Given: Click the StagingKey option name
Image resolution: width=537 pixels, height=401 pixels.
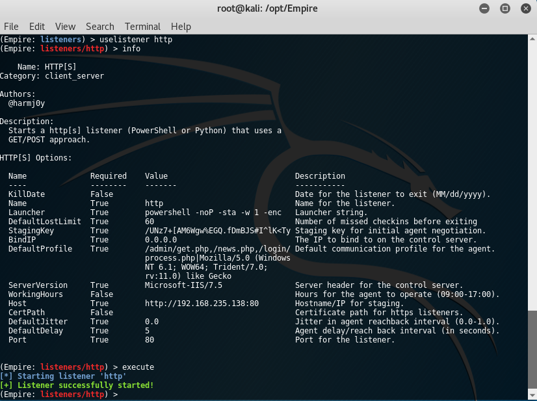Looking at the screenshot, I should pyautogui.click(x=31, y=231).
